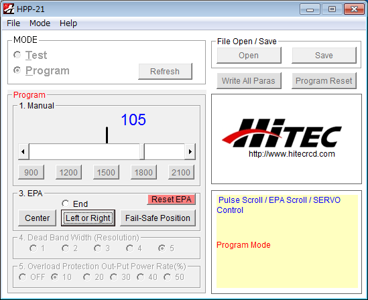
Task: Select the Program mode radio button
Action: 17,70
